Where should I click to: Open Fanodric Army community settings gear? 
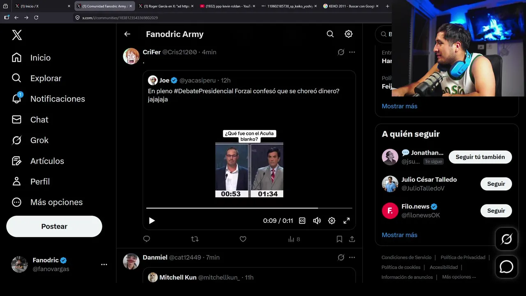pyautogui.click(x=348, y=34)
